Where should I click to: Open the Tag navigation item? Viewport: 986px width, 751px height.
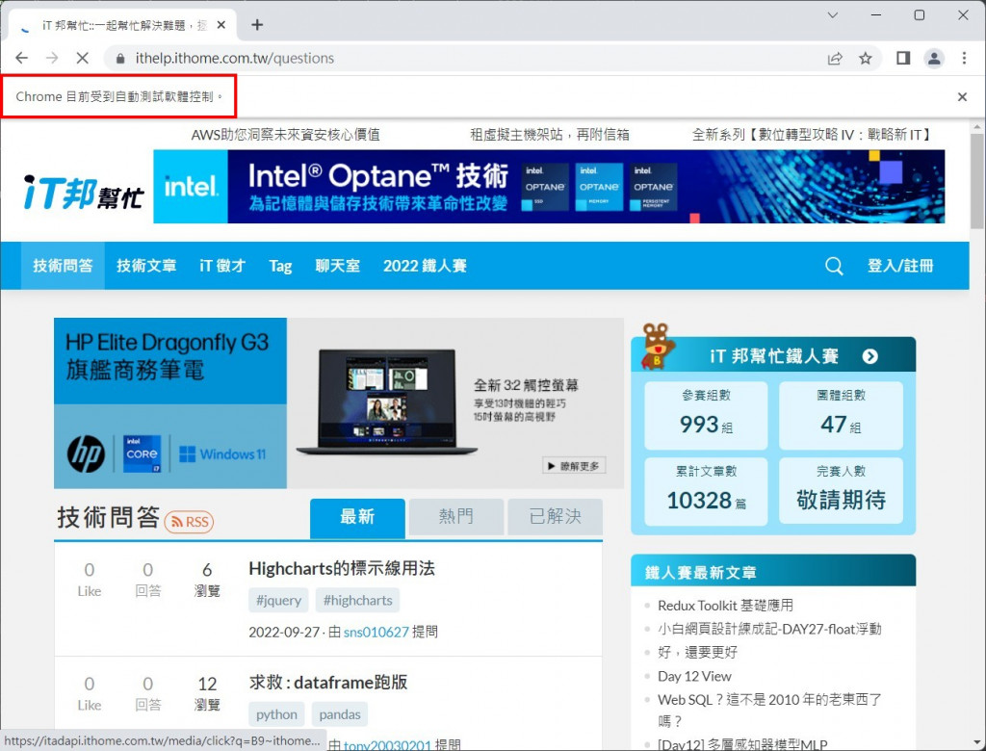[x=280, y=266]
